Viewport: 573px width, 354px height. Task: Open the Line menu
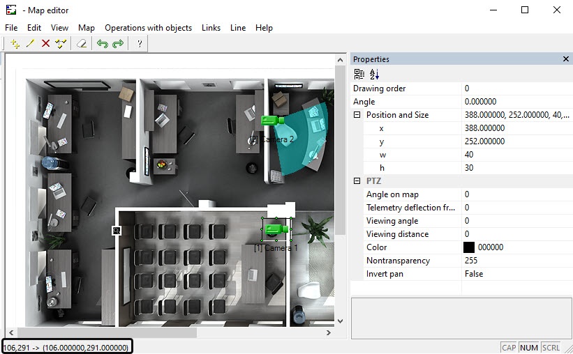[238, 28]
